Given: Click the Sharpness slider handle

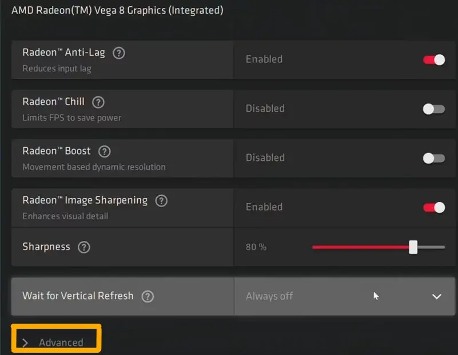Looking at the screenshot, I should pos(413,247).
